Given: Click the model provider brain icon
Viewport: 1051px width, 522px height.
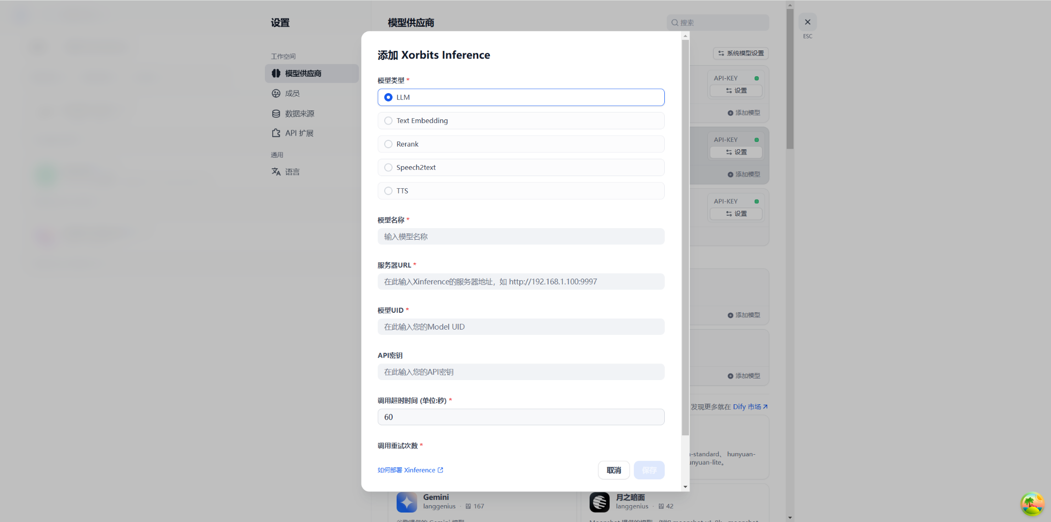Looking at the screenshot, I should (276, 74).
